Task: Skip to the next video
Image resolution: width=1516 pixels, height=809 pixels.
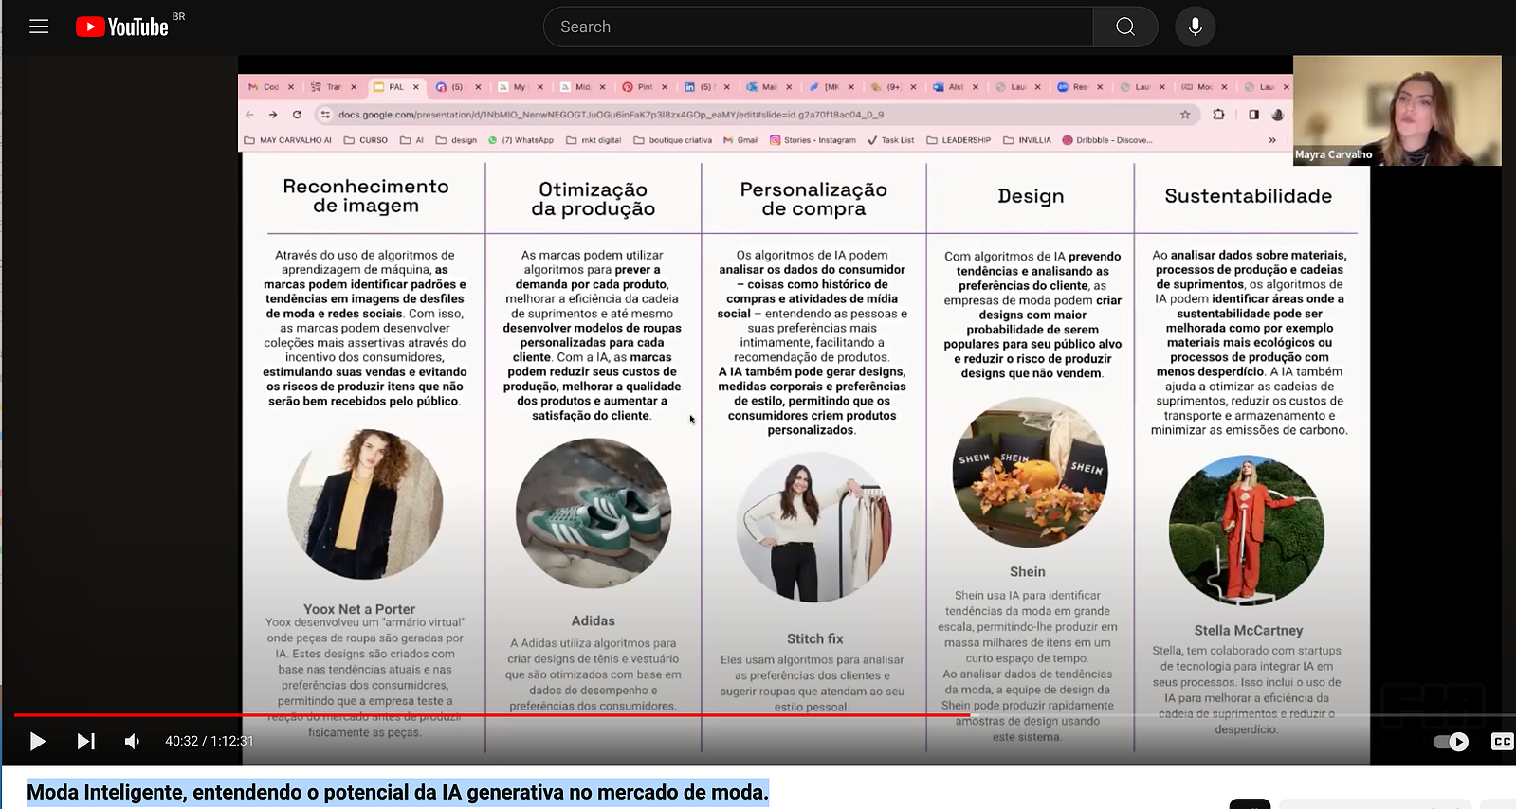Action: click(x=85, y=741)
